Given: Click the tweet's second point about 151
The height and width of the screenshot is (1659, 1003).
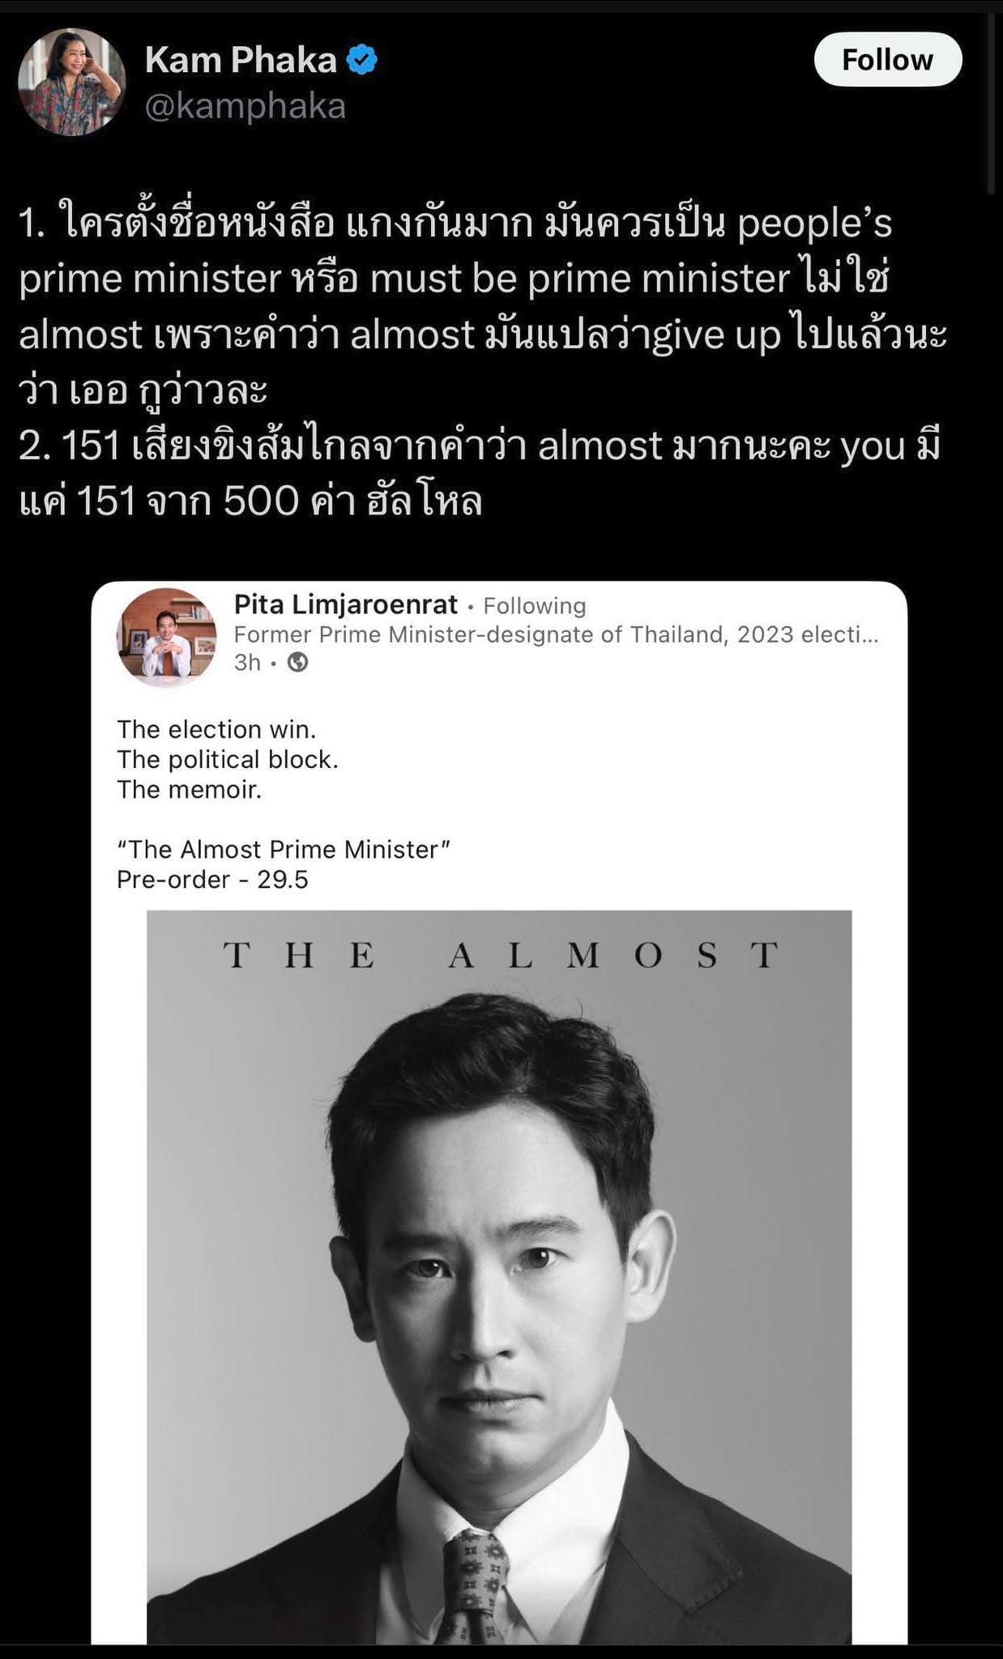Looking at the screenshot, I should coord(479,473).
